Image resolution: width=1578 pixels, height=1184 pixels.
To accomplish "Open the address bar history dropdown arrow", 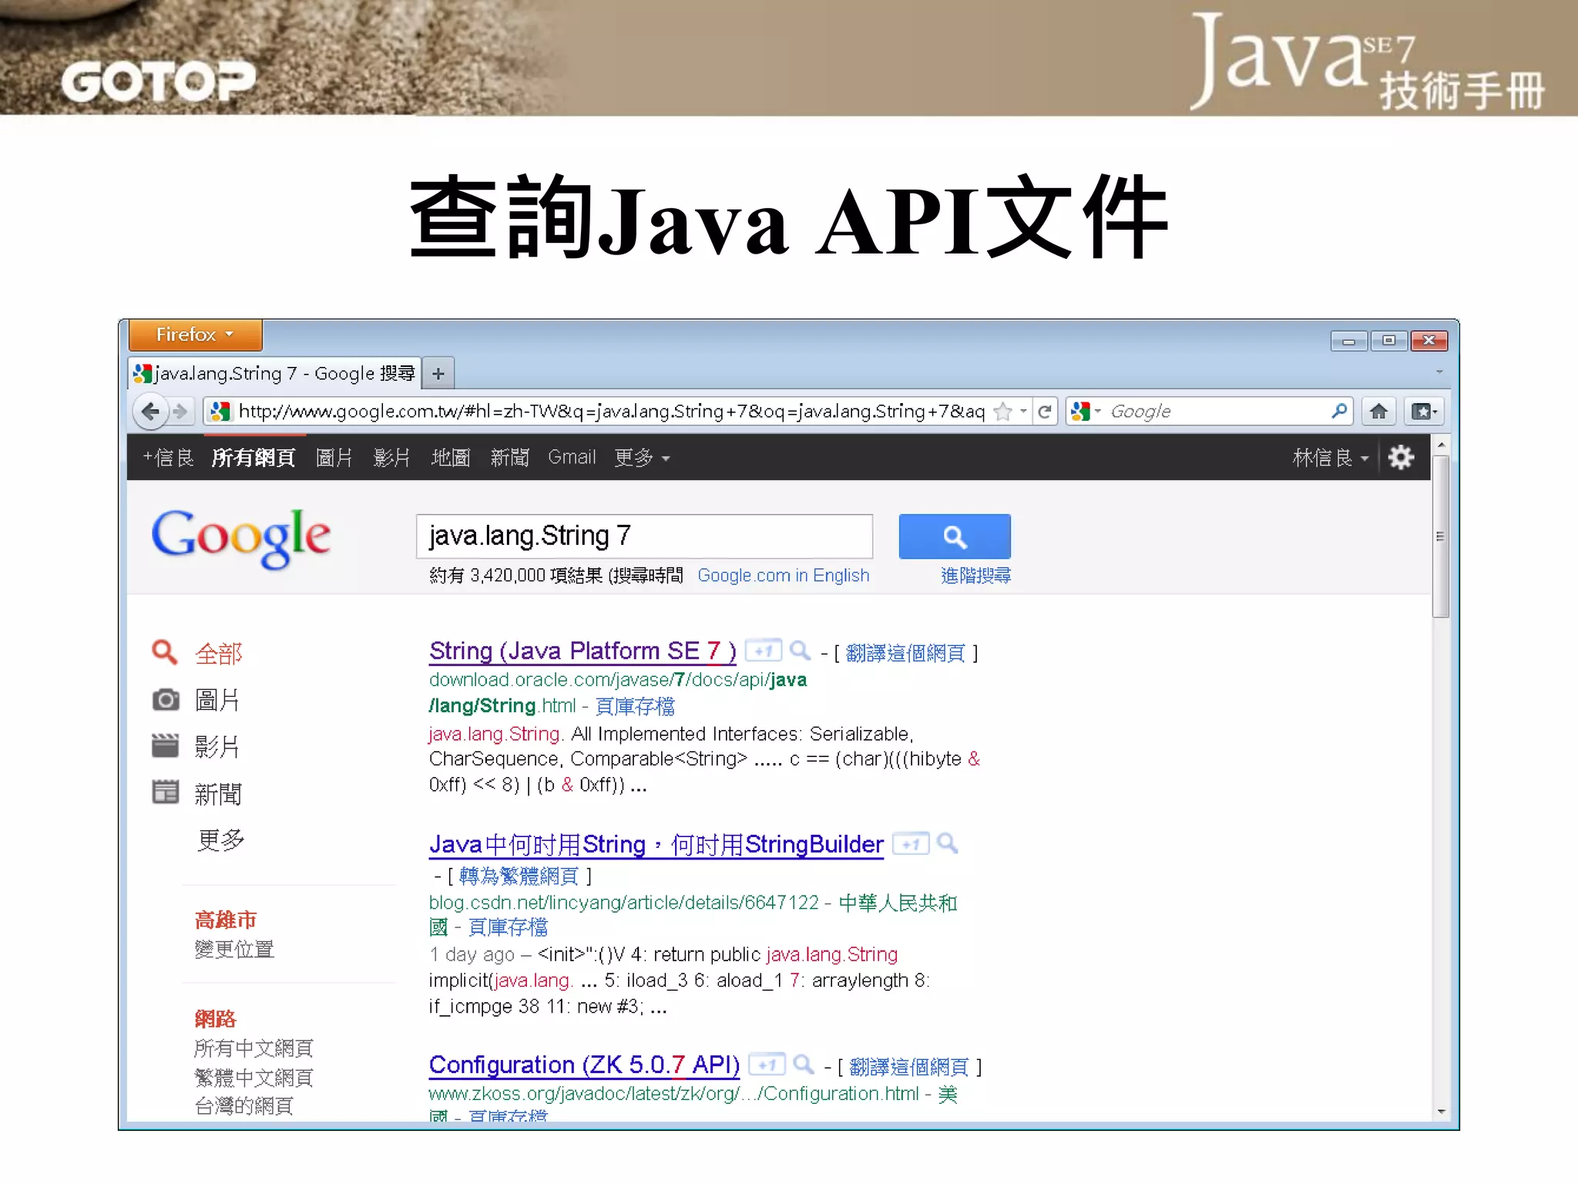I will (x=1023, y=412).
